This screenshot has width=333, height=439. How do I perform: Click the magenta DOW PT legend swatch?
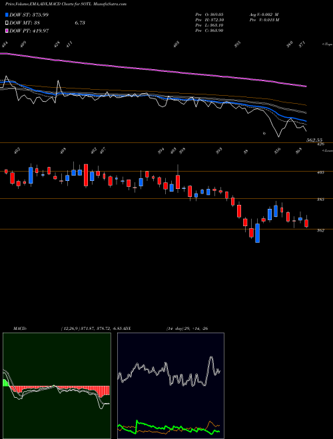(x=7, y=31)
